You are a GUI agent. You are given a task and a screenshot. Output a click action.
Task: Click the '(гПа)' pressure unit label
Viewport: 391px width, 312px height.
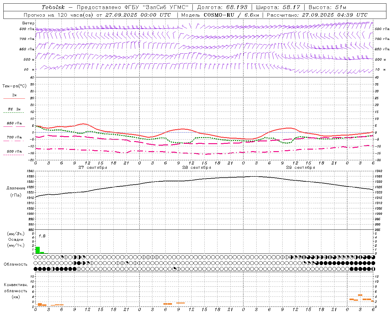click(x=16, y=195)
